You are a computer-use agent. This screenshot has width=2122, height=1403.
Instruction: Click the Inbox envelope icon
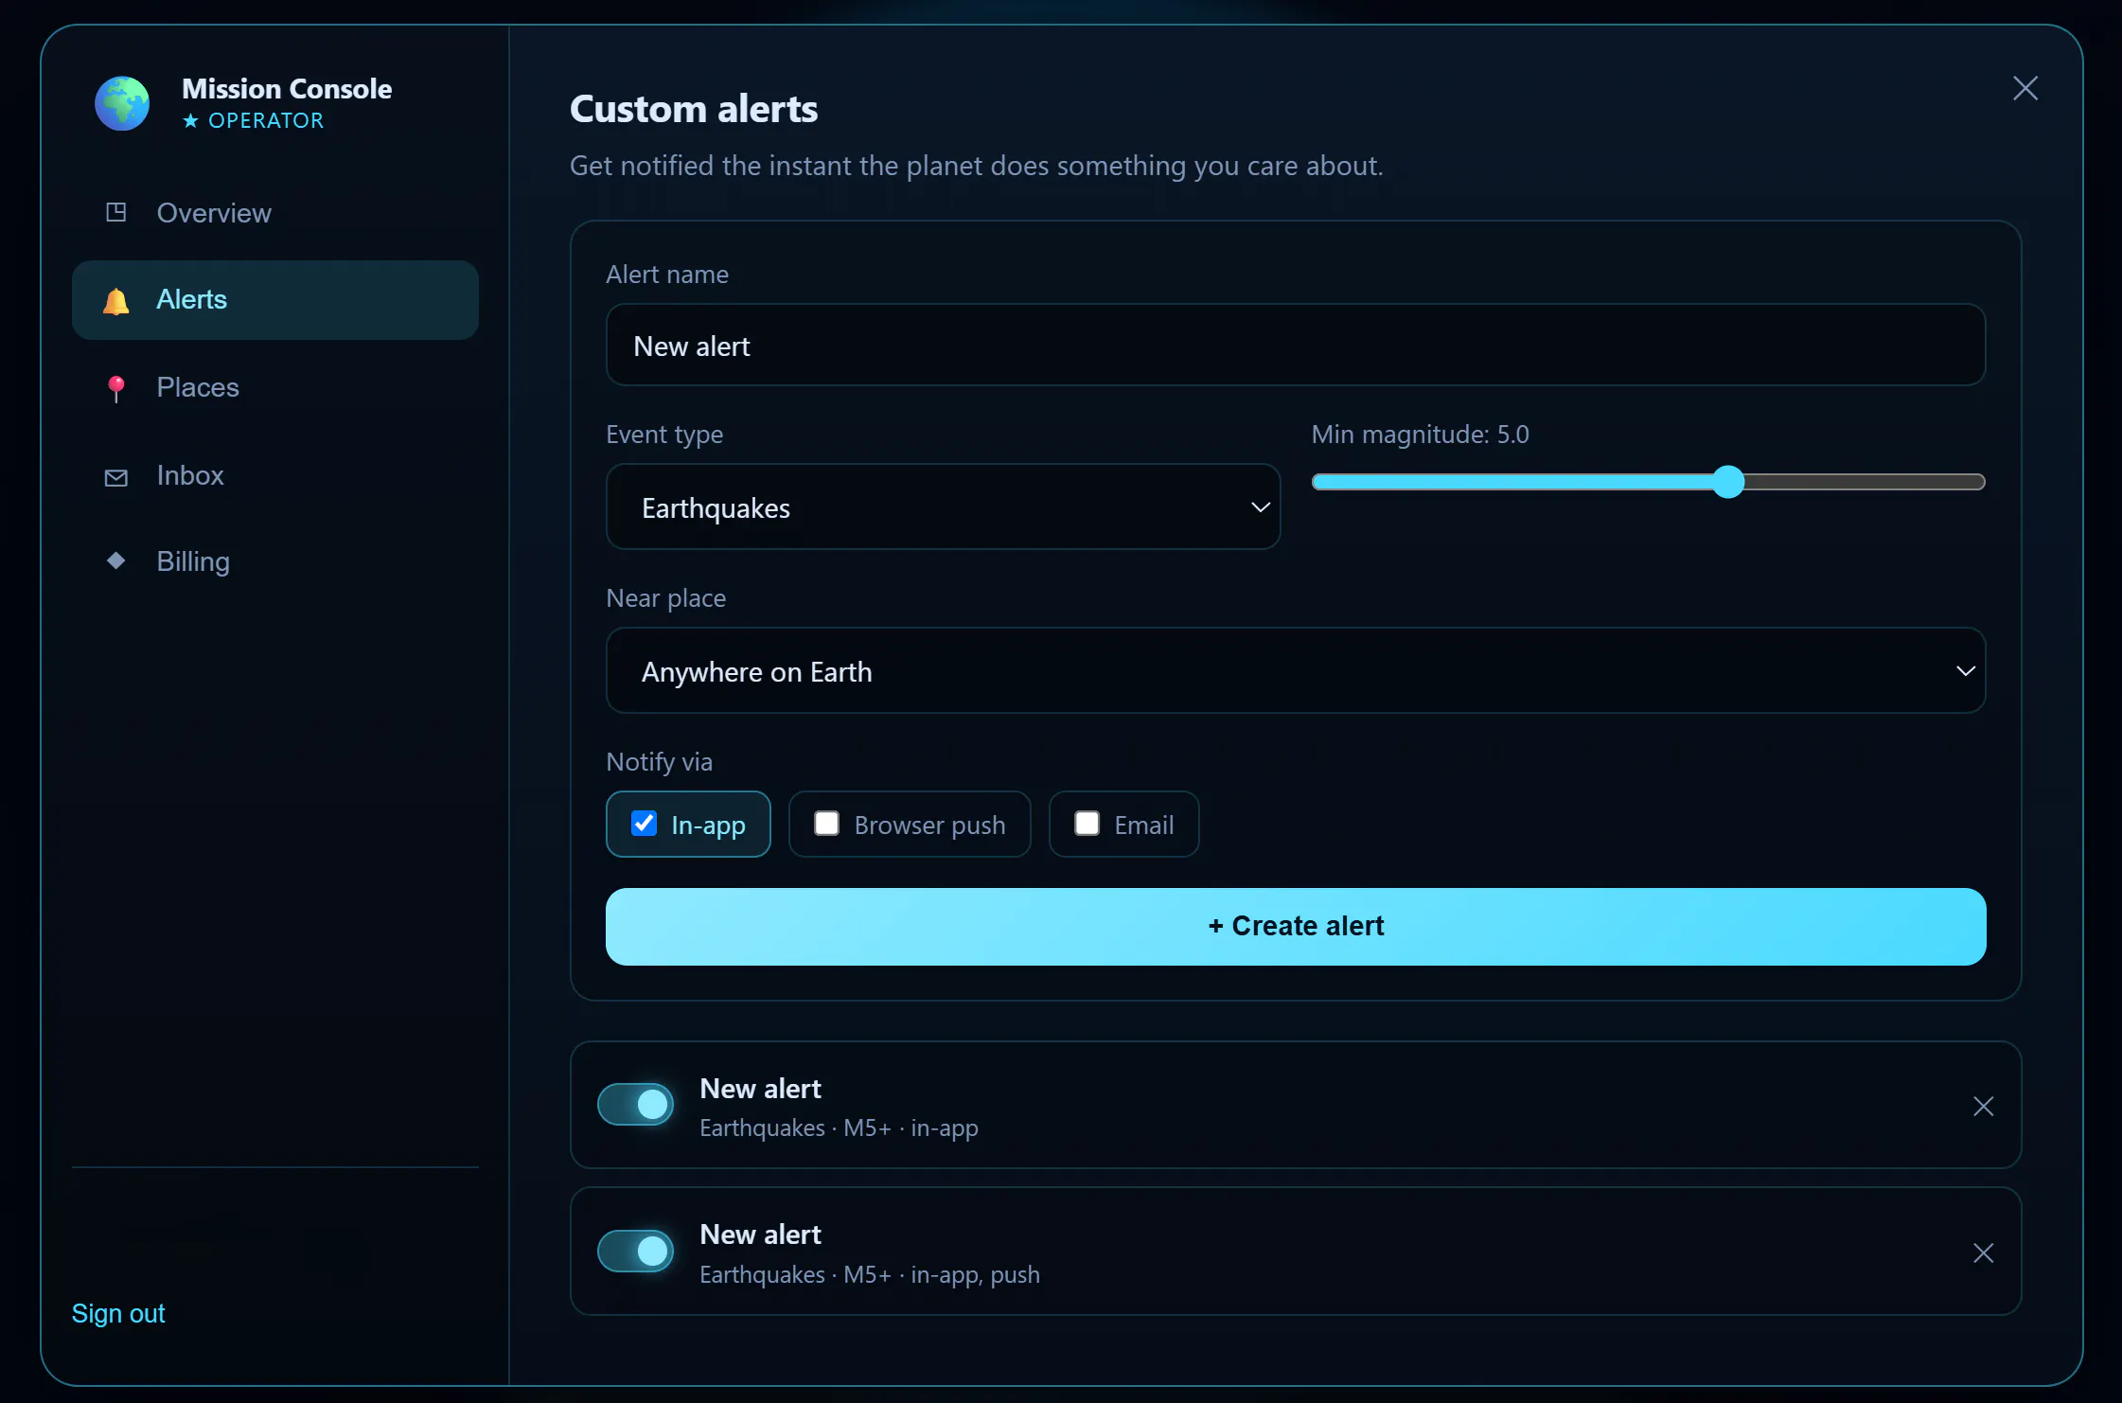(115, 476)
